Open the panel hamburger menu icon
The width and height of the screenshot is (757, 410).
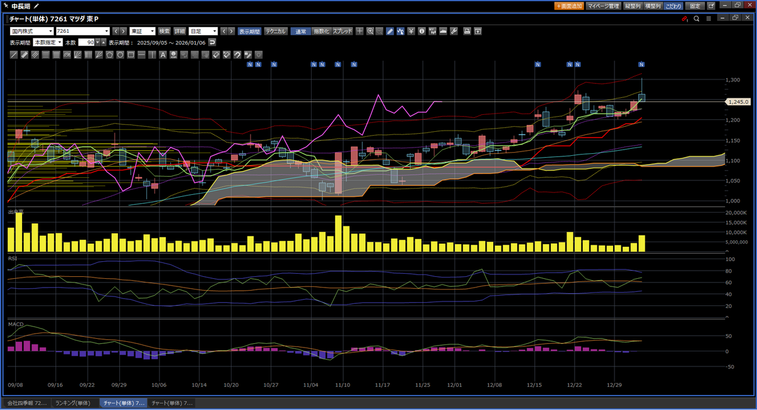pyautogui.click(x=708, y=19)
